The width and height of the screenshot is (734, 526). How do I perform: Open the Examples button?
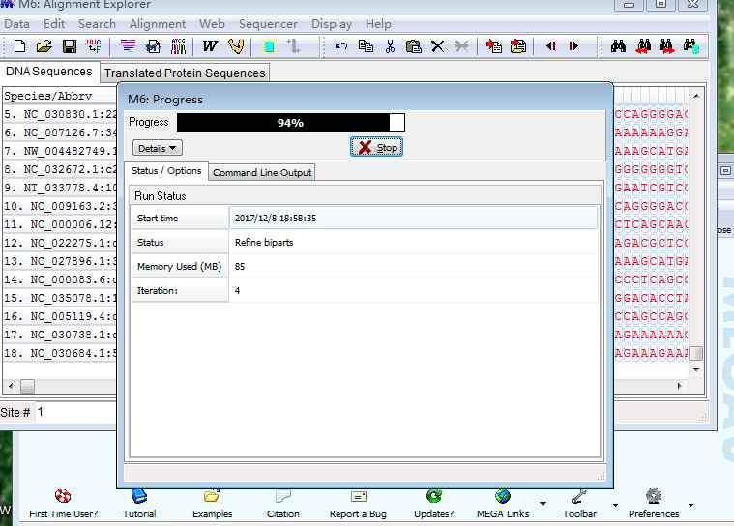[x=212, y=504]
